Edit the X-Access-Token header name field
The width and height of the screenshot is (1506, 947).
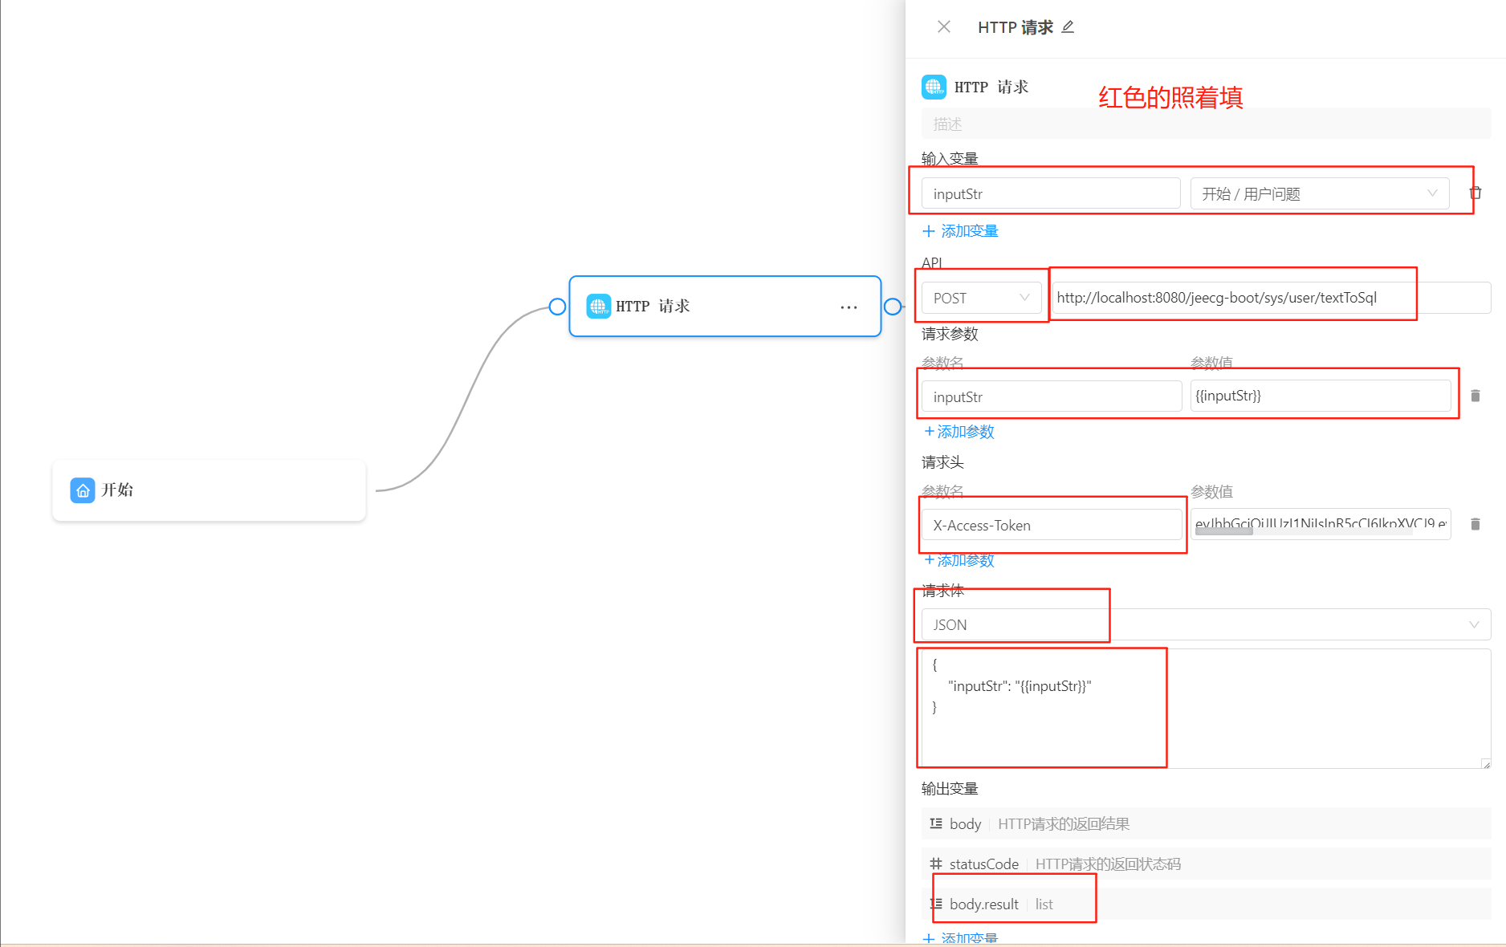click(x=1052, y=525)
